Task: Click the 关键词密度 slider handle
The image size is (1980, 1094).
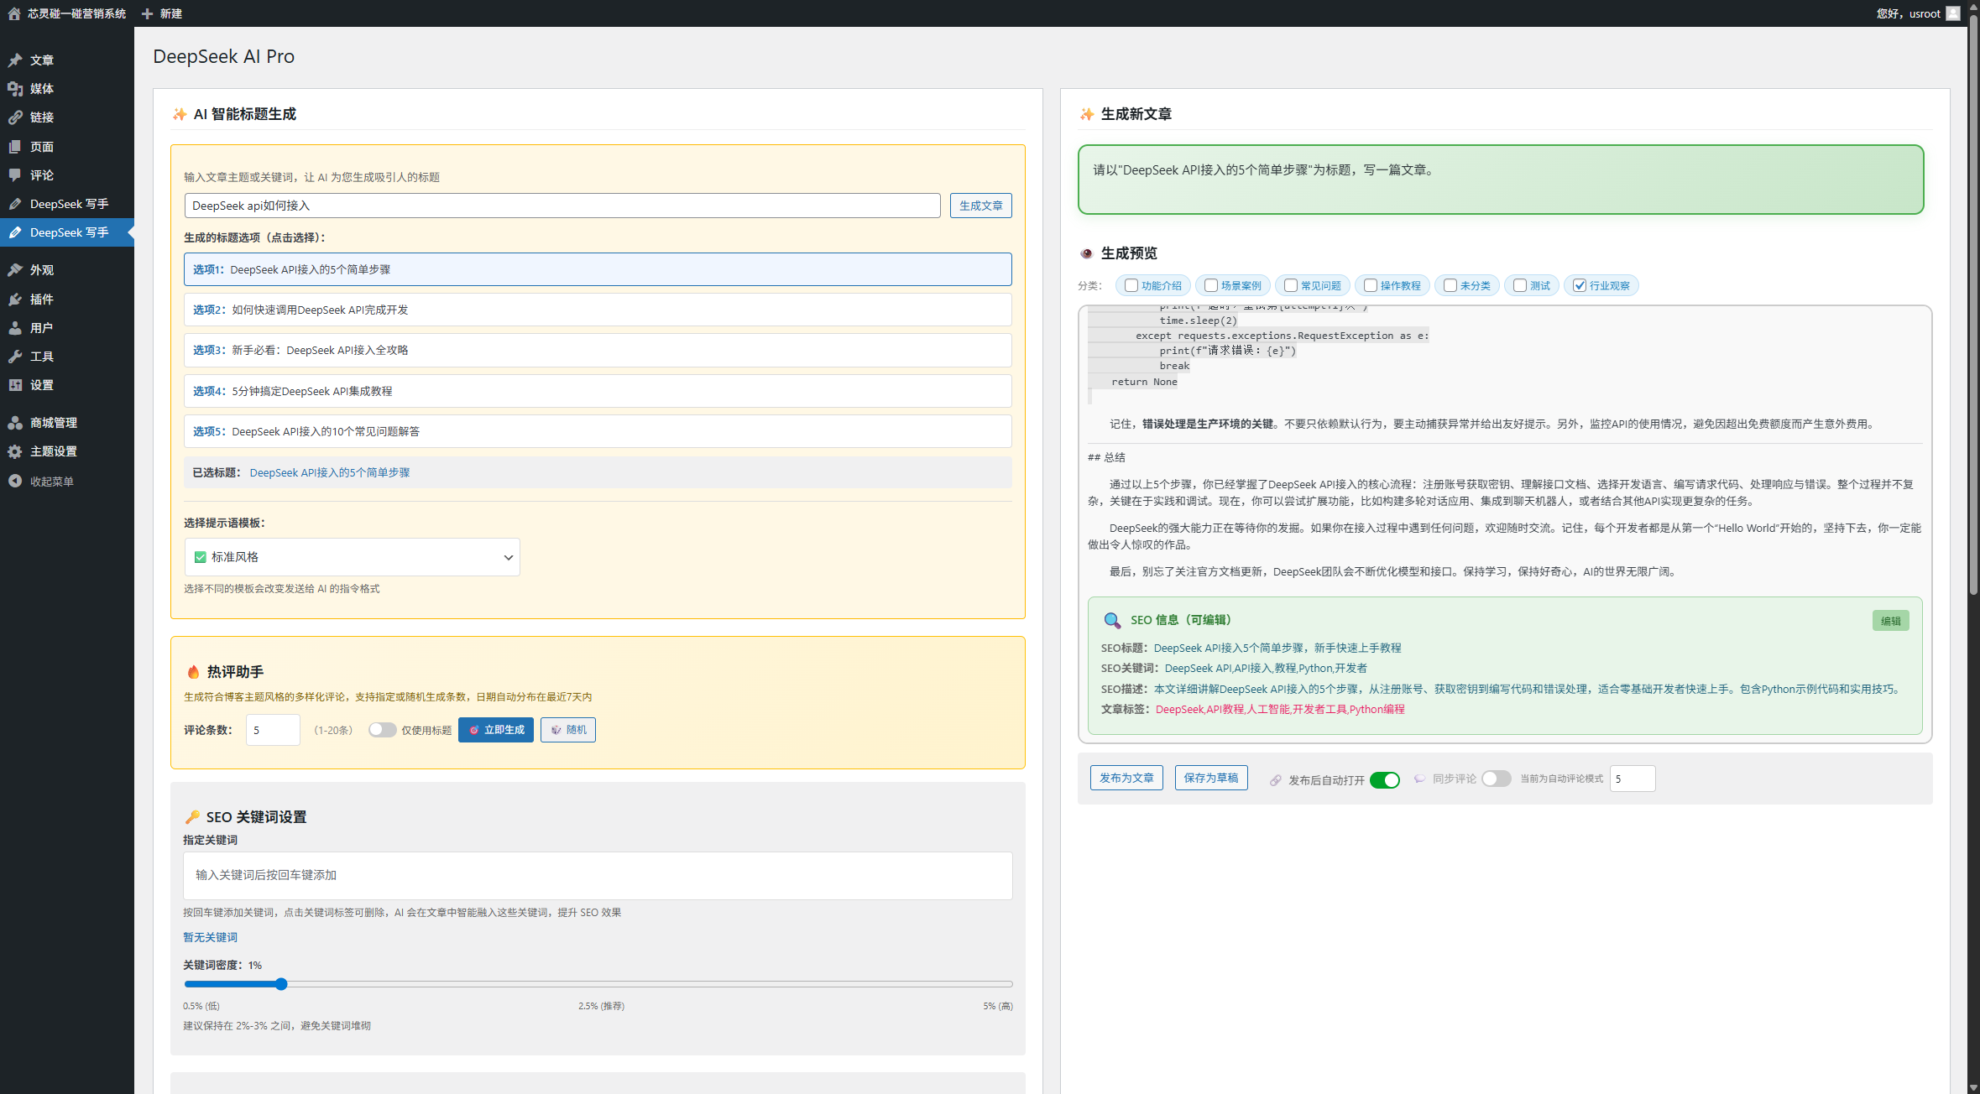Action: coord(281,984)
